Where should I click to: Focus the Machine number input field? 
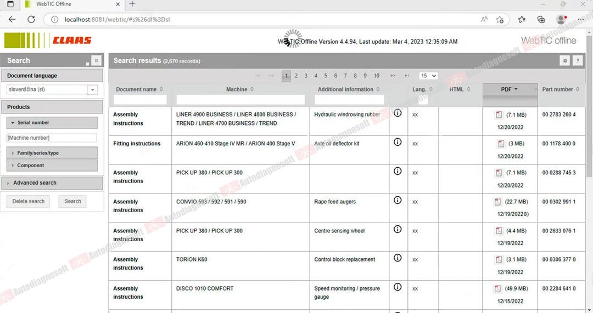click(52, 138)
